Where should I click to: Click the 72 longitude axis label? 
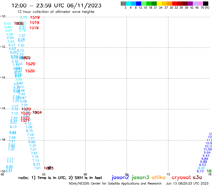(168, 174)
